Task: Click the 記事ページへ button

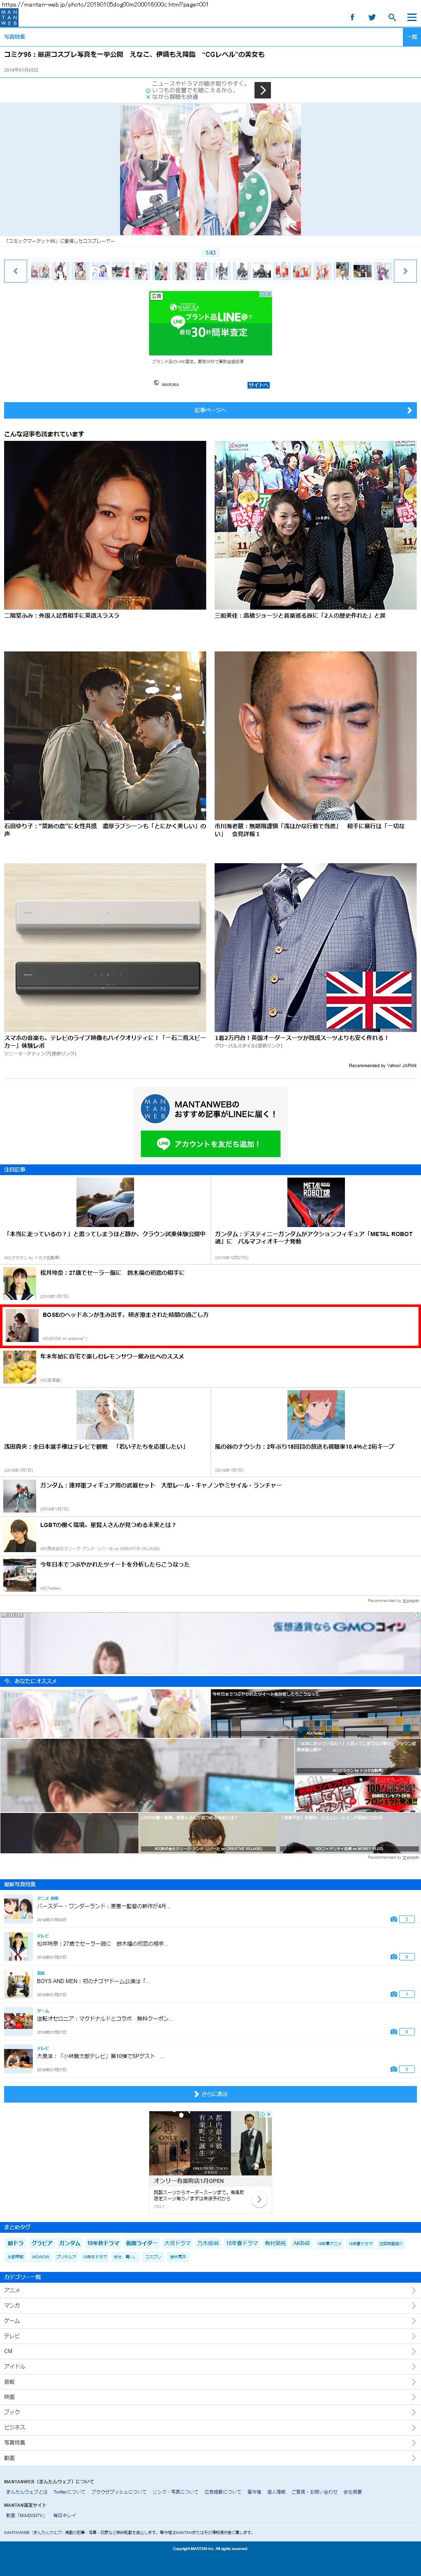Action: pyautogui.click(x=210, y=410)
